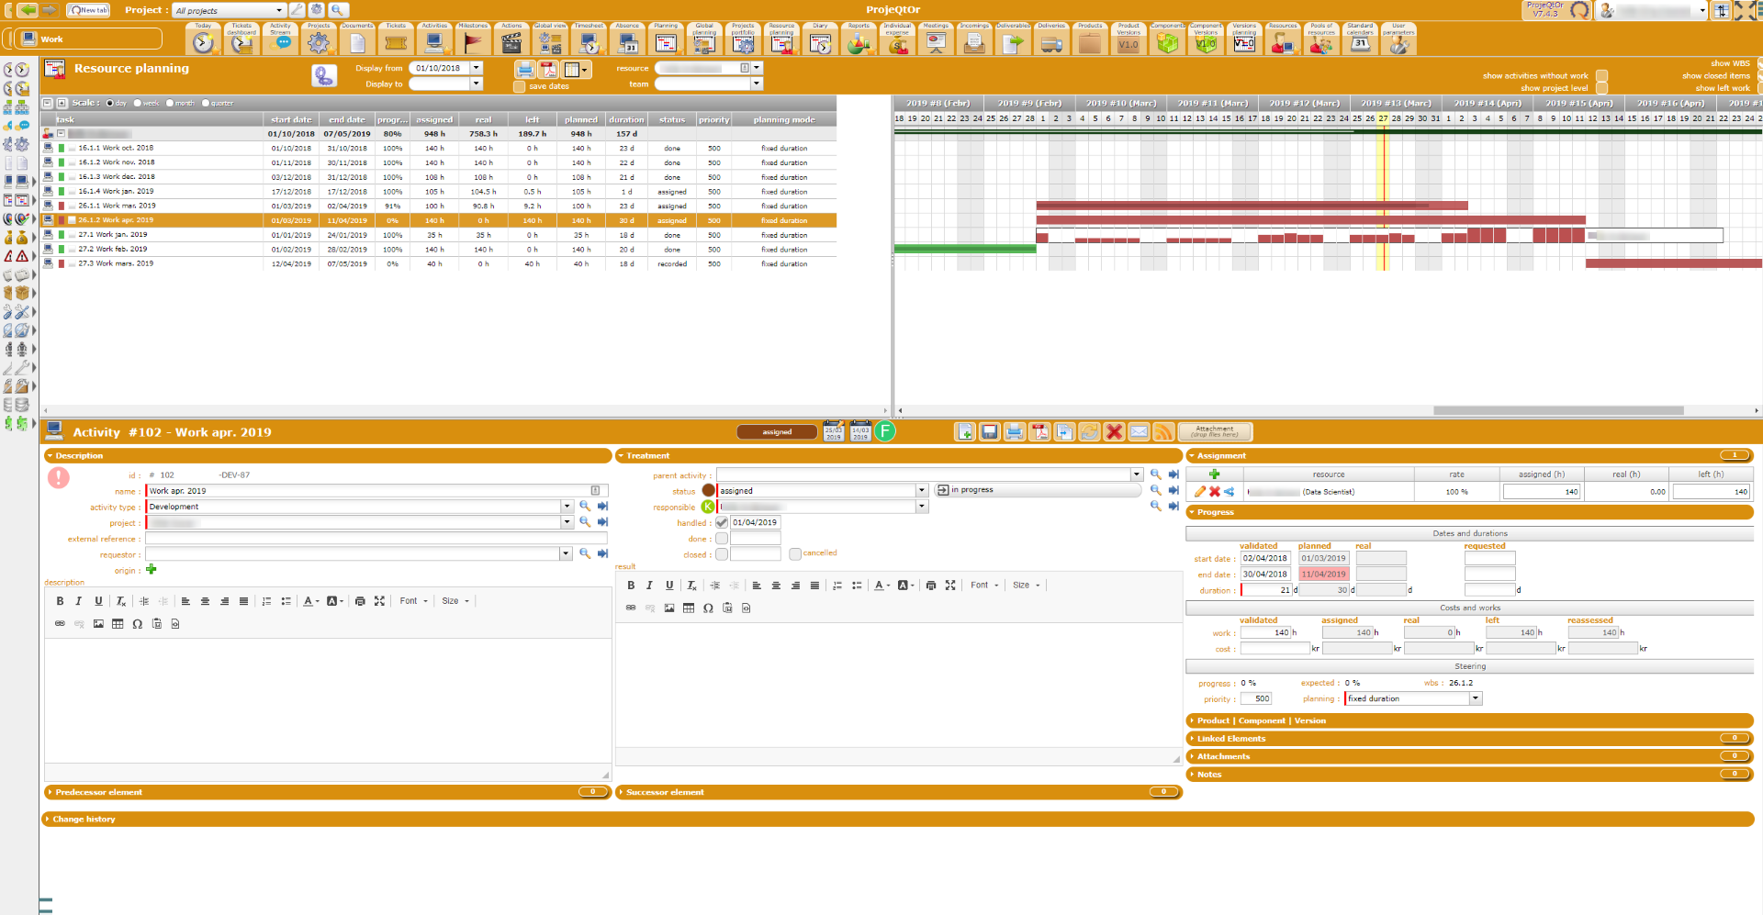Open the Work menu section
1763x915 pixels.
[x=87, y=39]
